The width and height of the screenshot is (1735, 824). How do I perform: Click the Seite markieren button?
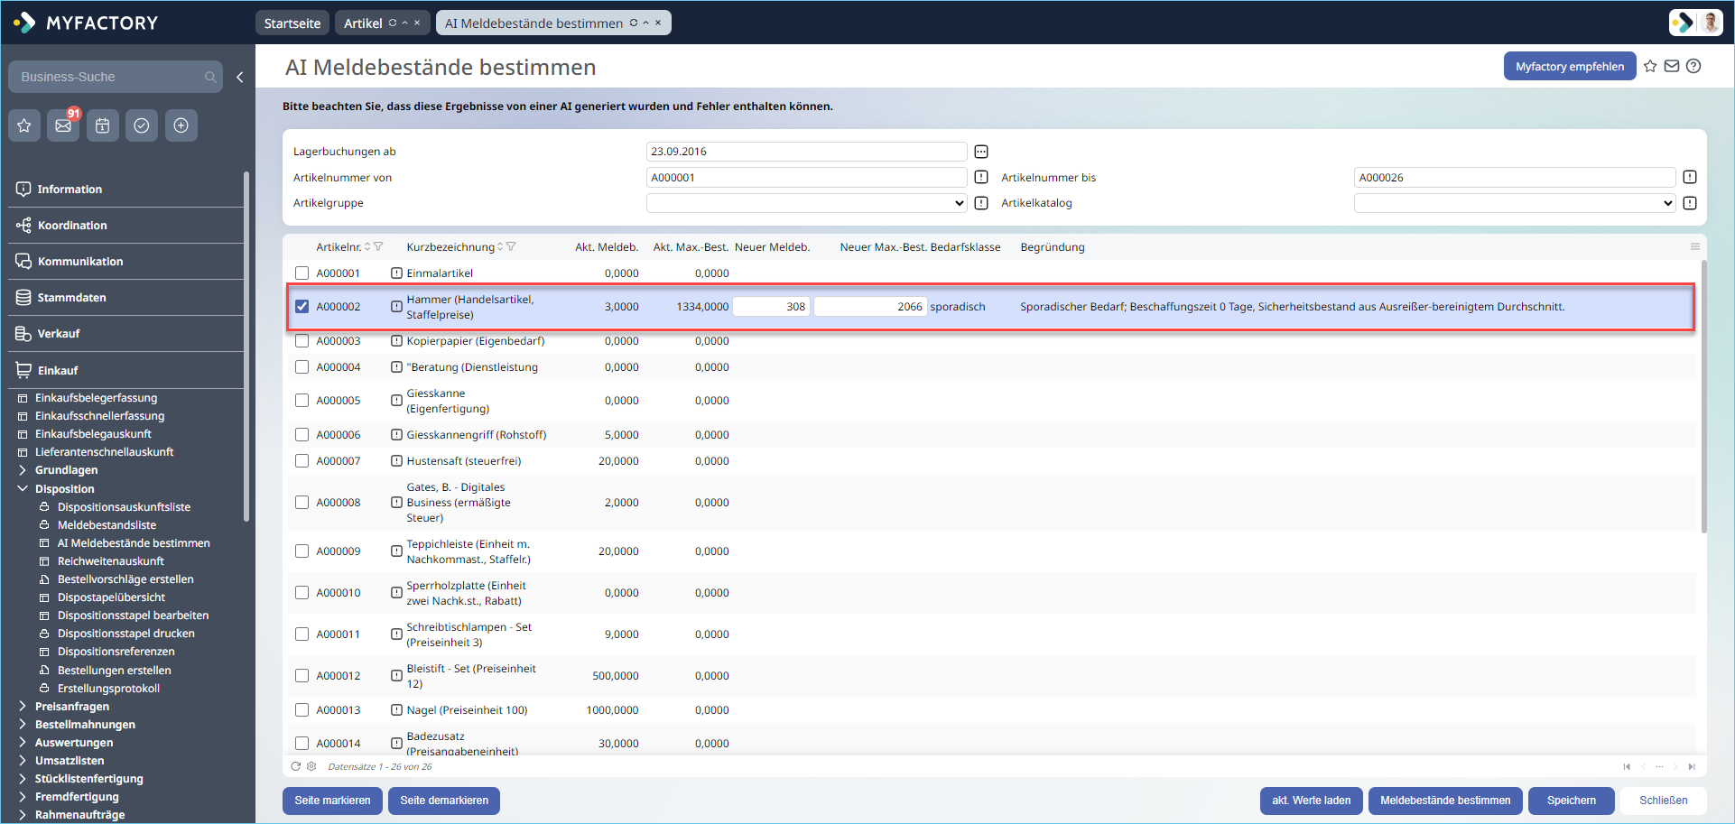[x=332, y=801]
